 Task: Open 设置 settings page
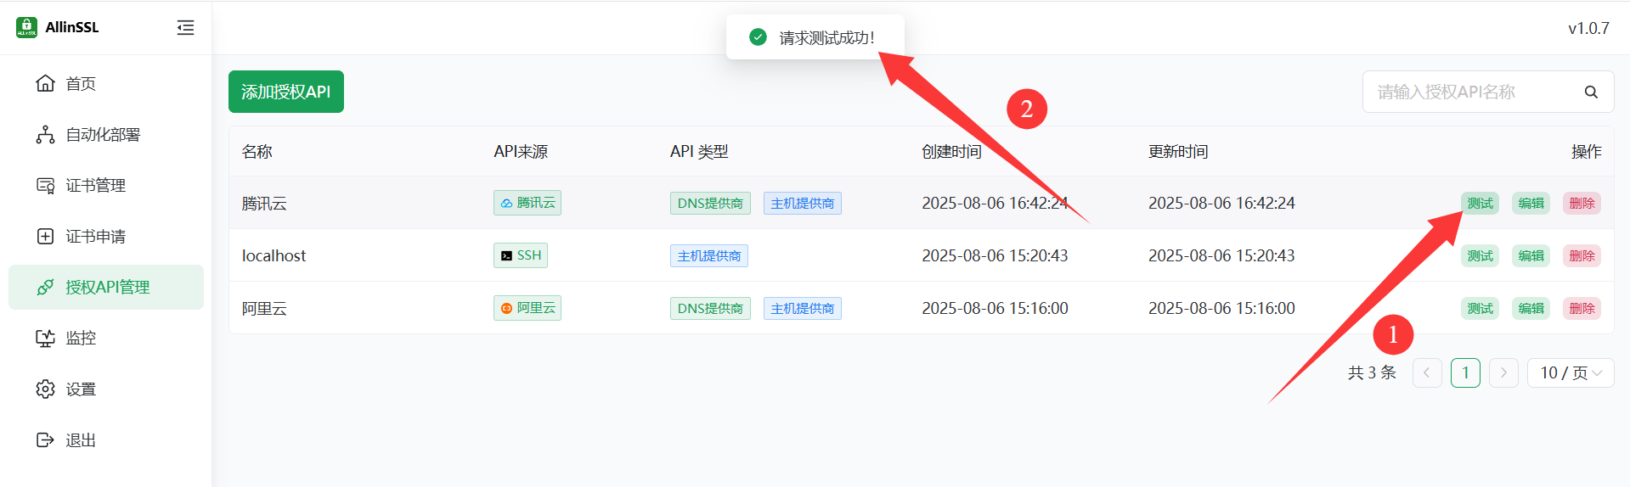pyautogui.click(x=81, y=389)
